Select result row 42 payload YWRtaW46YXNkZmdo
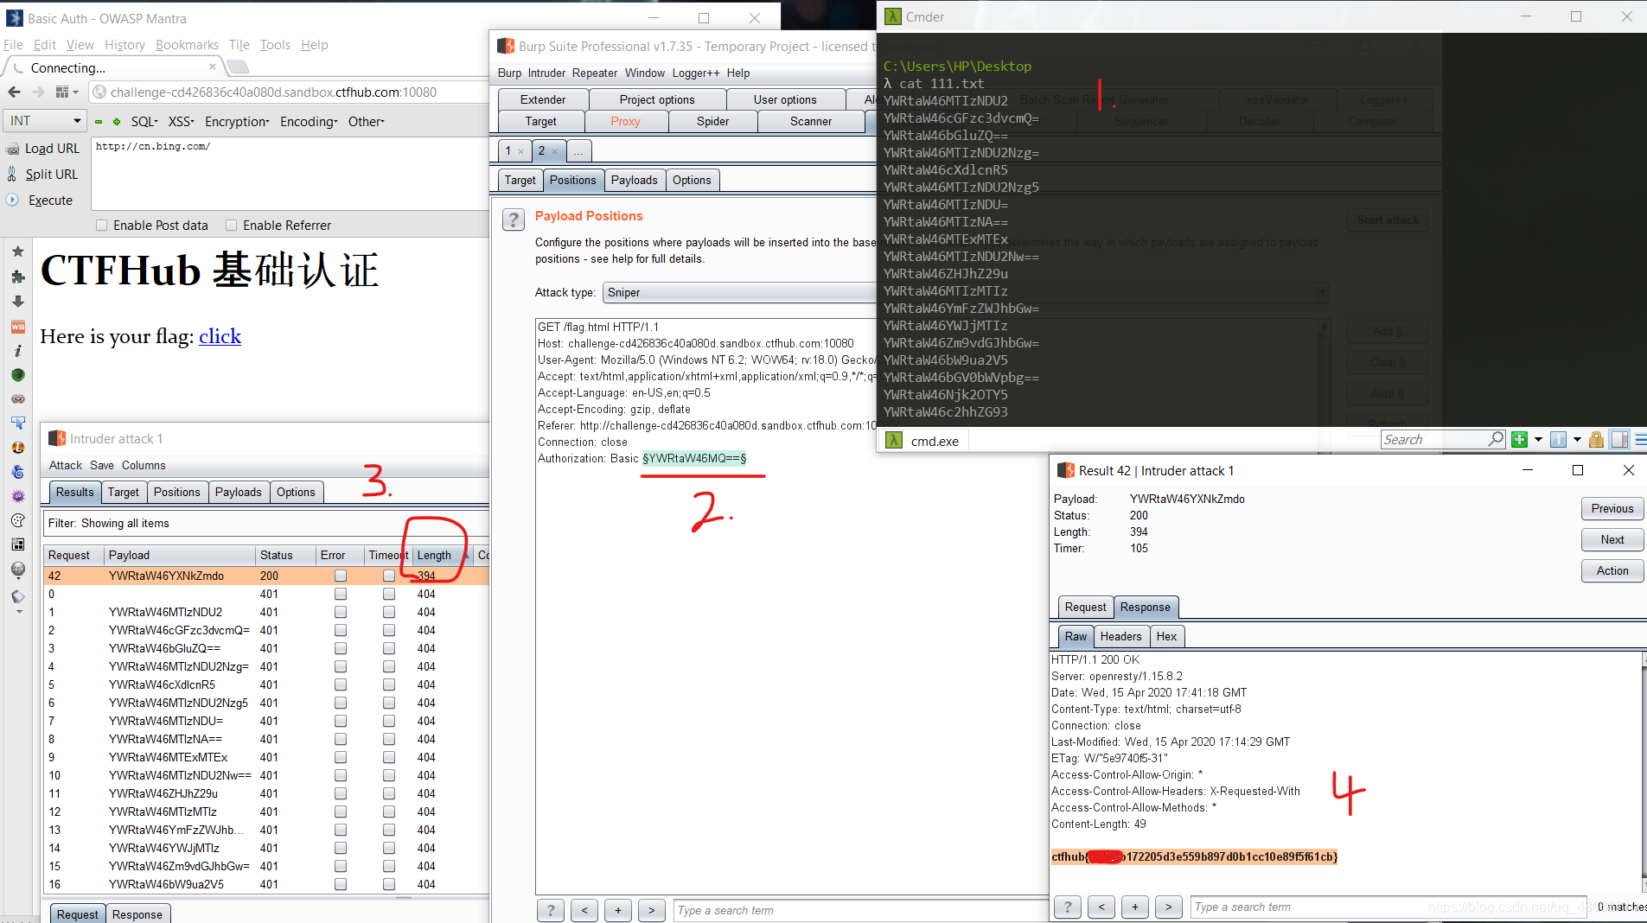 pyautogui.click(x=266, y=576)
